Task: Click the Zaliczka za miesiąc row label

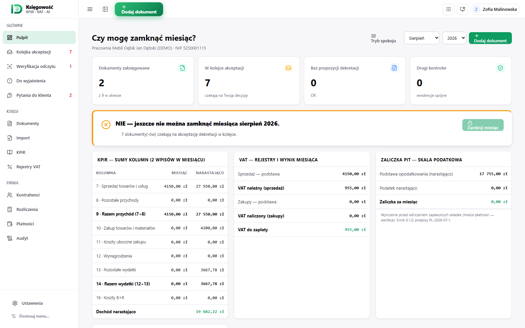Action: (x=398, y=202)
